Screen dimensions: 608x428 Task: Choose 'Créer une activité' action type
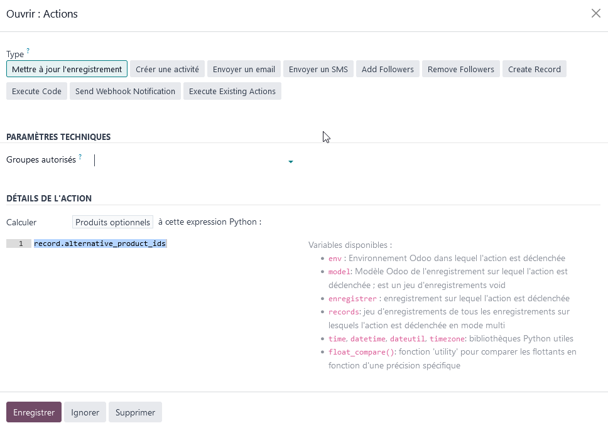(167, 69)
